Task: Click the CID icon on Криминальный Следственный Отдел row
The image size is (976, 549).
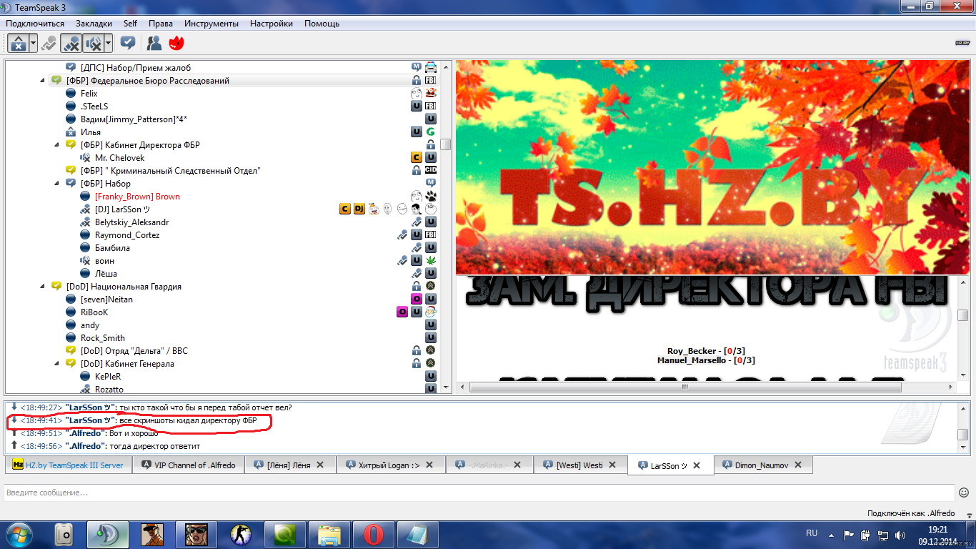Action: (431, 171)
